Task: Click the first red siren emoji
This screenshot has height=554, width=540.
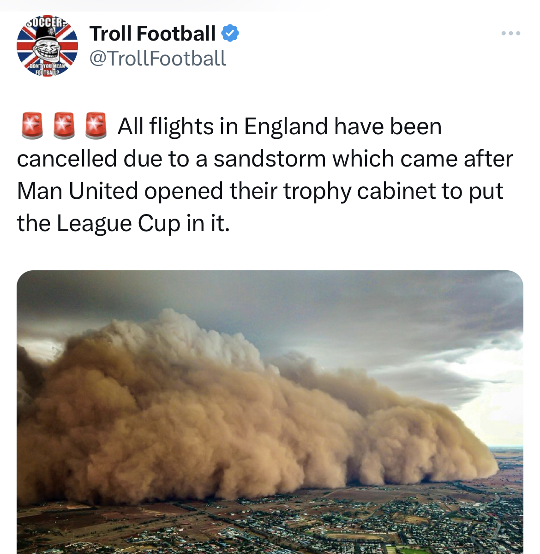Action: click(x=32, y=125)
